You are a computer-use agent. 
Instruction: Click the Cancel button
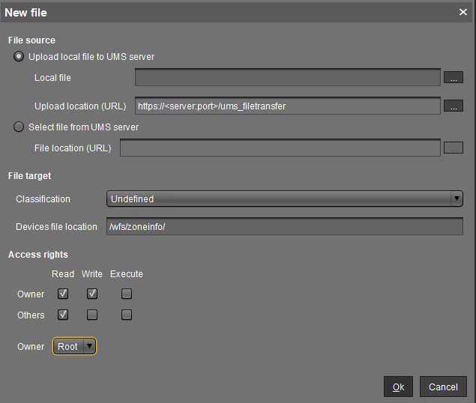point(443,387)
